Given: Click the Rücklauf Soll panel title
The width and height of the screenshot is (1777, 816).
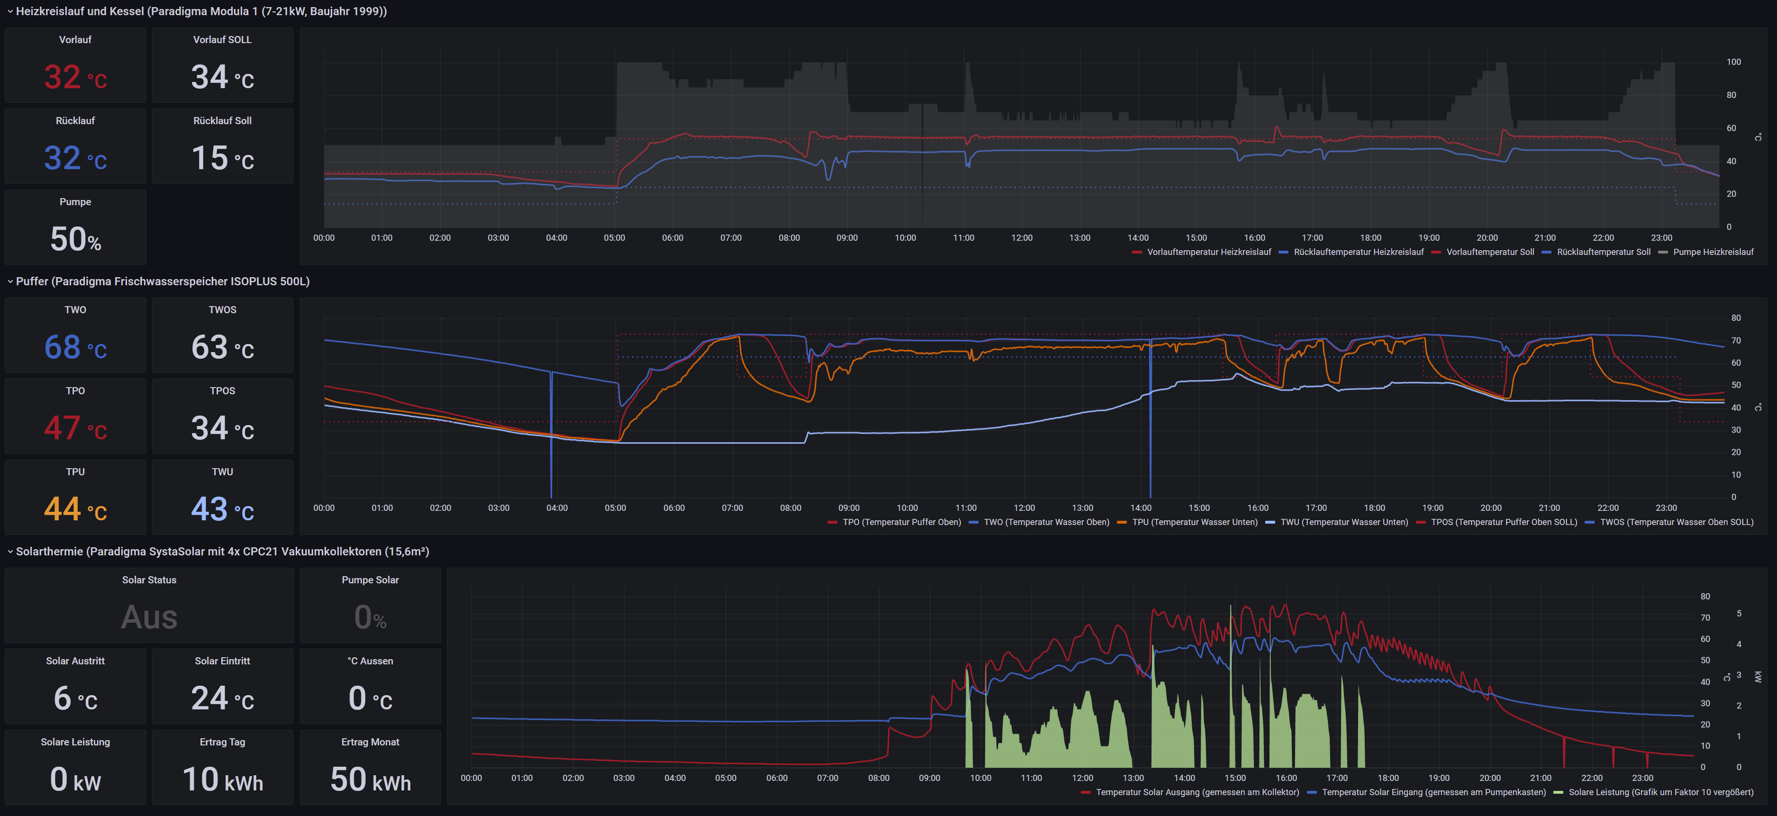Looking at the screenshot, I should [222, 121].
